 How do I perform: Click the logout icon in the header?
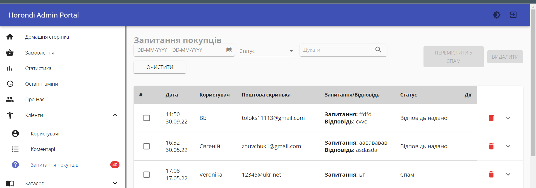[513, 15]
